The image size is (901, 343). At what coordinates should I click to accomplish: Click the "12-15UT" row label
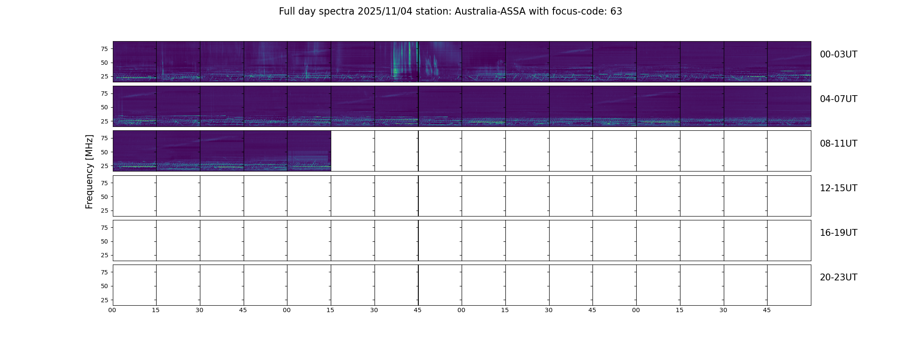[x=838, y=188]
